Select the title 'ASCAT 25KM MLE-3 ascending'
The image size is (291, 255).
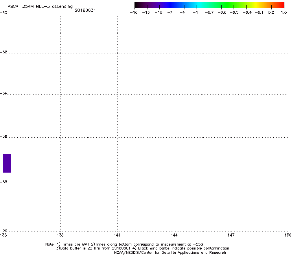pos(40,7)
